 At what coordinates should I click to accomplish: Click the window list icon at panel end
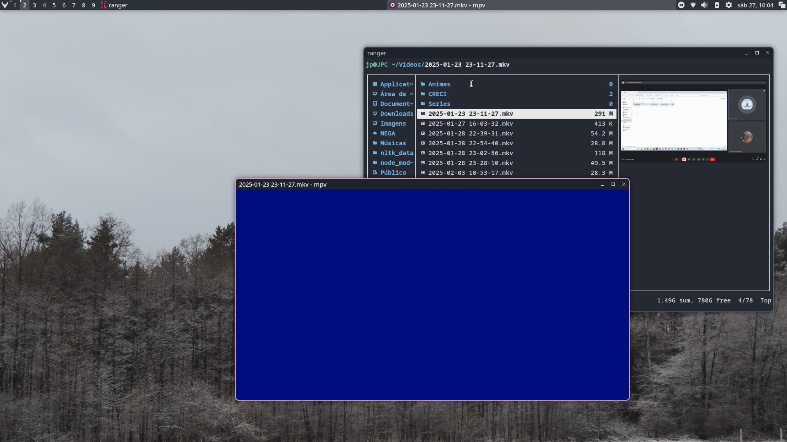tap(782, 5)
